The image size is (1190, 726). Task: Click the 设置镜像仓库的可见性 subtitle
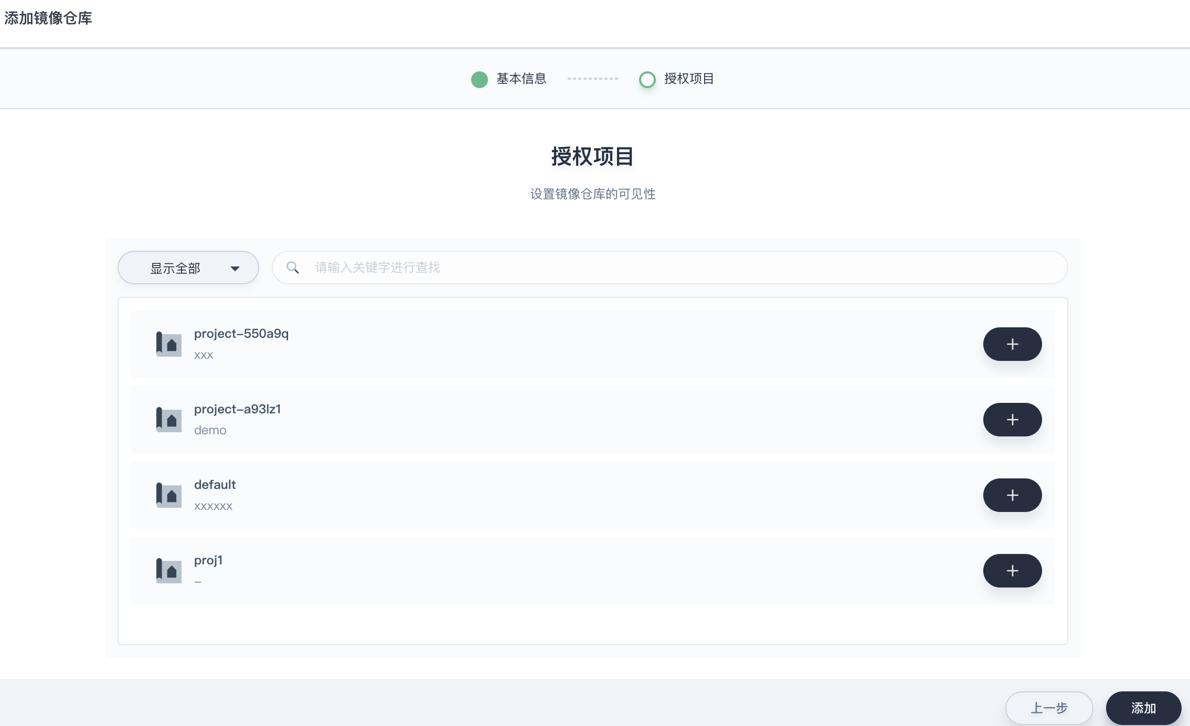pos(593,194)
